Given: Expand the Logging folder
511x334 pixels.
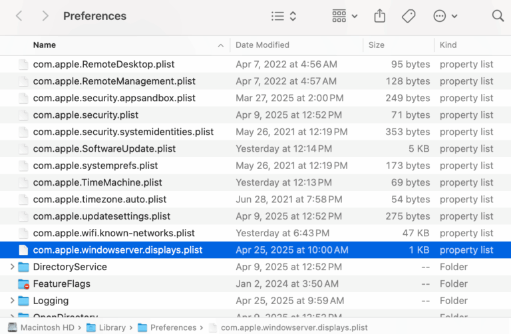Looking at the screenshot, I should pos(12,301).
